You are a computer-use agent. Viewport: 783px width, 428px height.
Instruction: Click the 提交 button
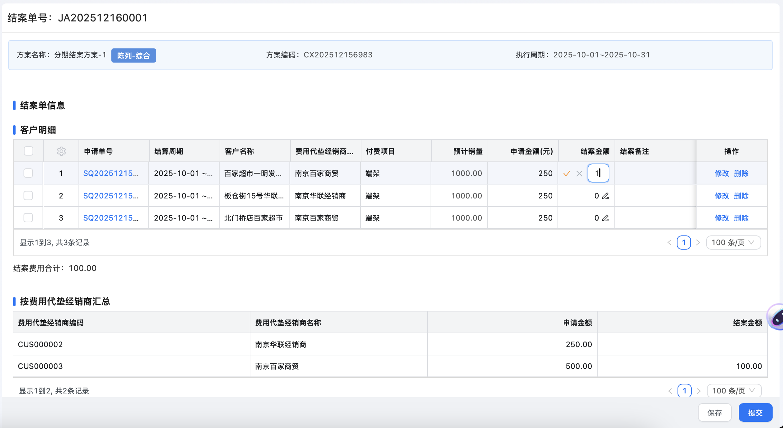[x=755, y=413]
